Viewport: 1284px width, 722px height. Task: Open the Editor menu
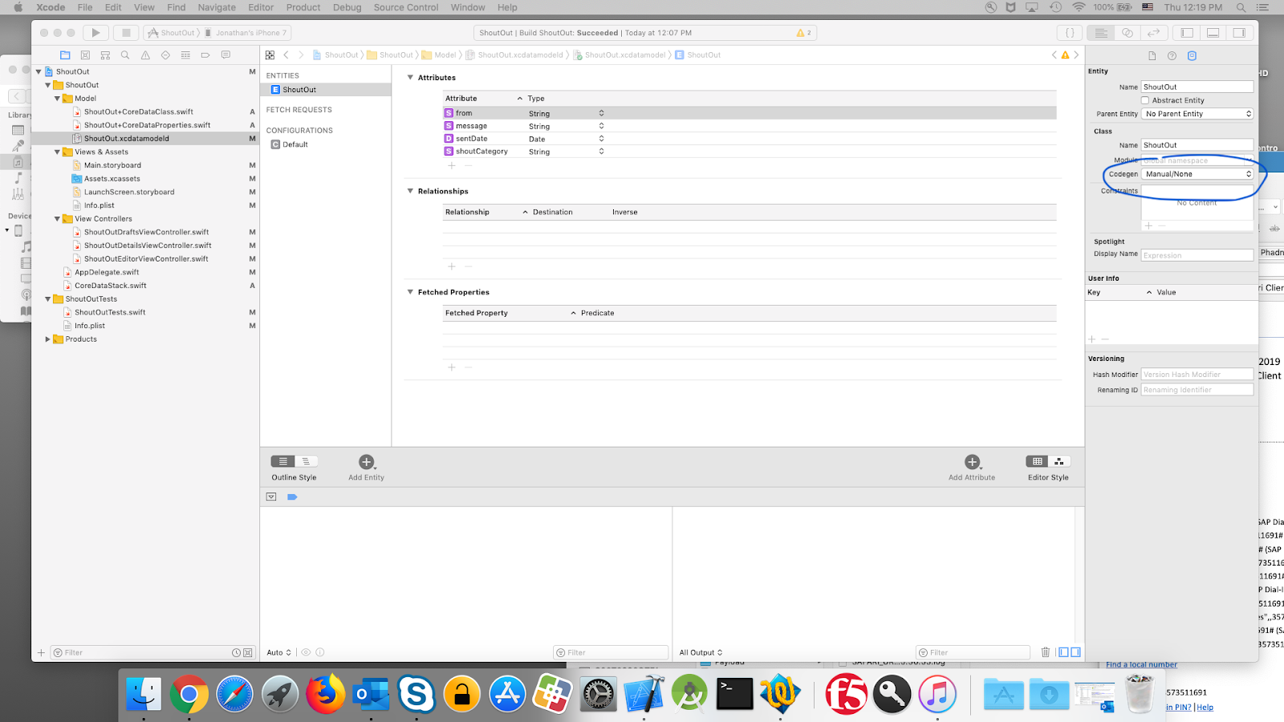click(x=261, y=7)
